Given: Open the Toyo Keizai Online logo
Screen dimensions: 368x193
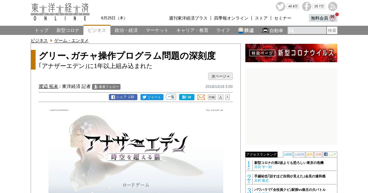Looking at the screenshot, I should [60, 12].
